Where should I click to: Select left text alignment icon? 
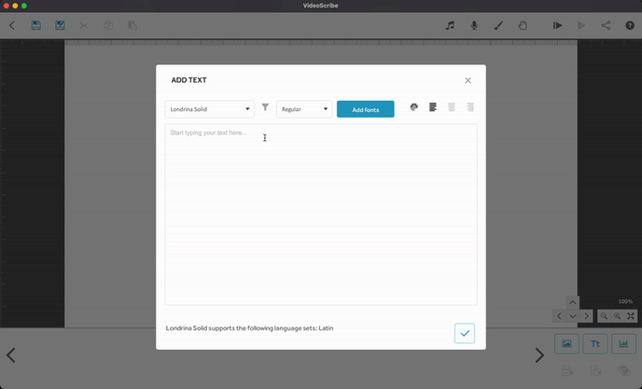433,107
